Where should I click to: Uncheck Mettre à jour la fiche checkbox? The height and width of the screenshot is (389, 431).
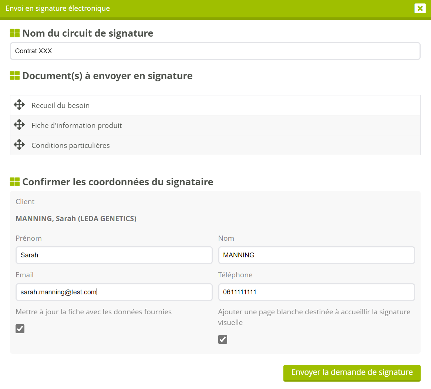[x=20, y=329]
